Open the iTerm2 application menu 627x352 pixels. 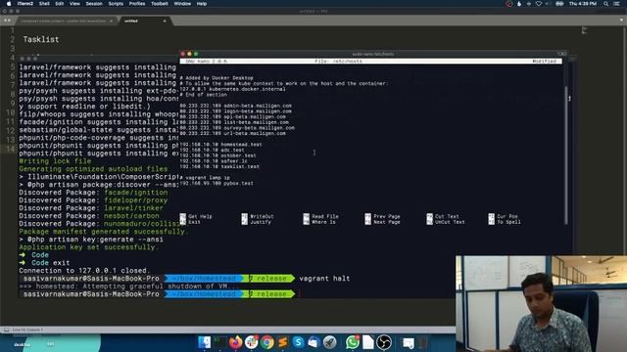(25, 4)
